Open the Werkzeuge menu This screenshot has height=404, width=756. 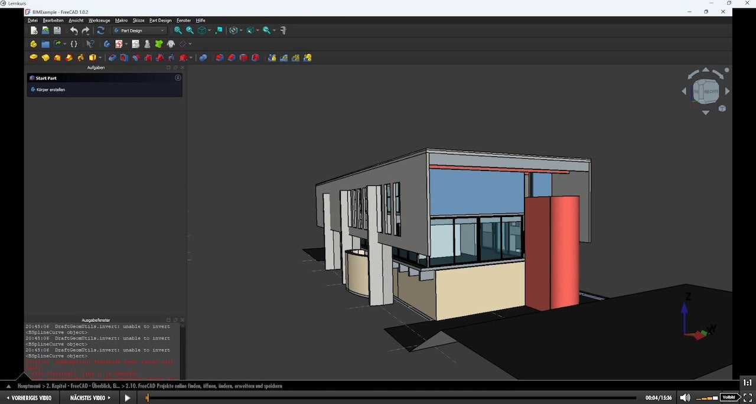point(99,20)
